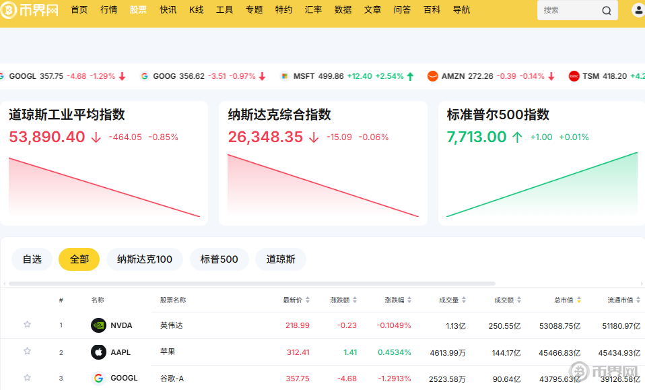The width and height of the screenshot is (645, 390).
Task: Favorite GOOGL with the star icon
Action: [27, 378]
